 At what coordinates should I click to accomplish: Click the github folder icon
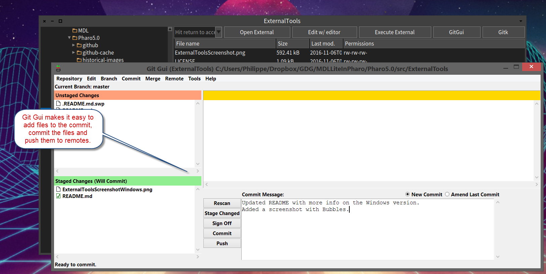[x=79, y=45]
